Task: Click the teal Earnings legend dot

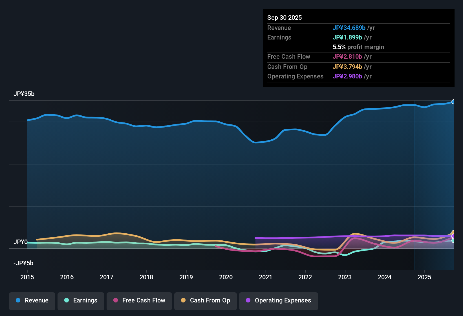Action: [x=67, y=300]
